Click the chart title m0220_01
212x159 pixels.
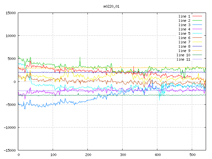coord(111,6)
